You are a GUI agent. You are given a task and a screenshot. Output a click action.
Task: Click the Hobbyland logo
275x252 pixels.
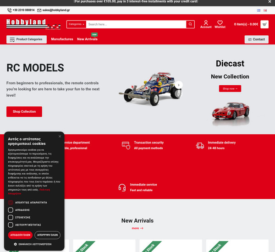33,24
